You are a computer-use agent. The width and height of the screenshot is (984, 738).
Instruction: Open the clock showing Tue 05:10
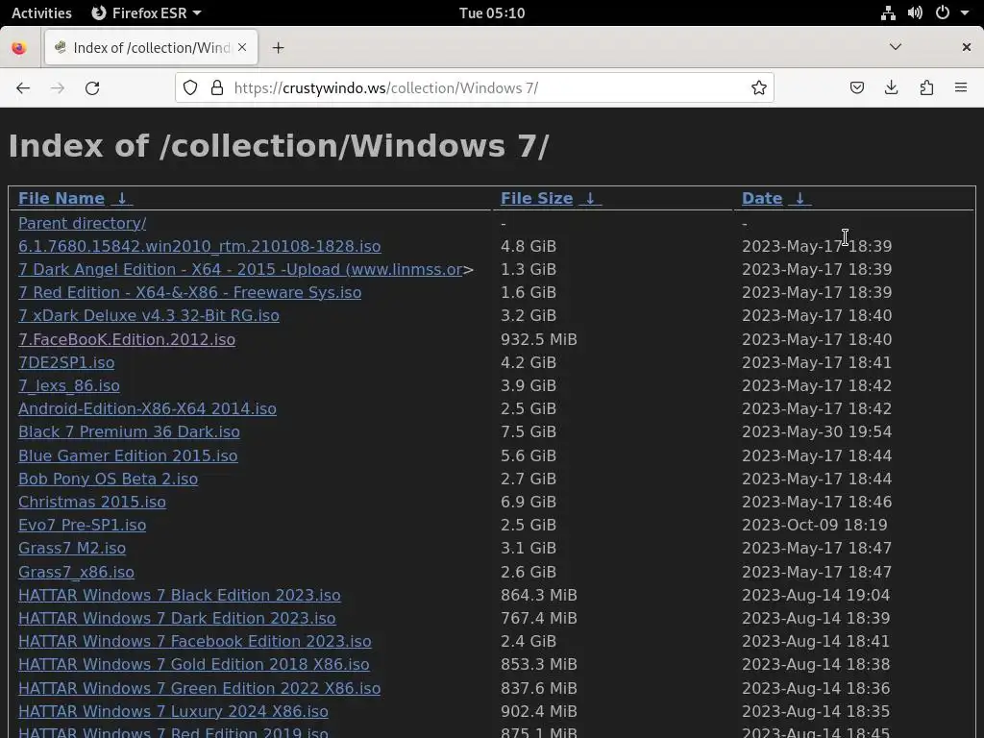point(492,12)
